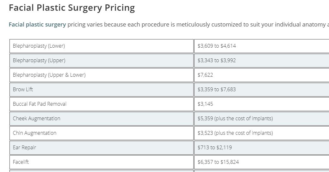Click the $3,523 plus implants price cell

point(262,133)
